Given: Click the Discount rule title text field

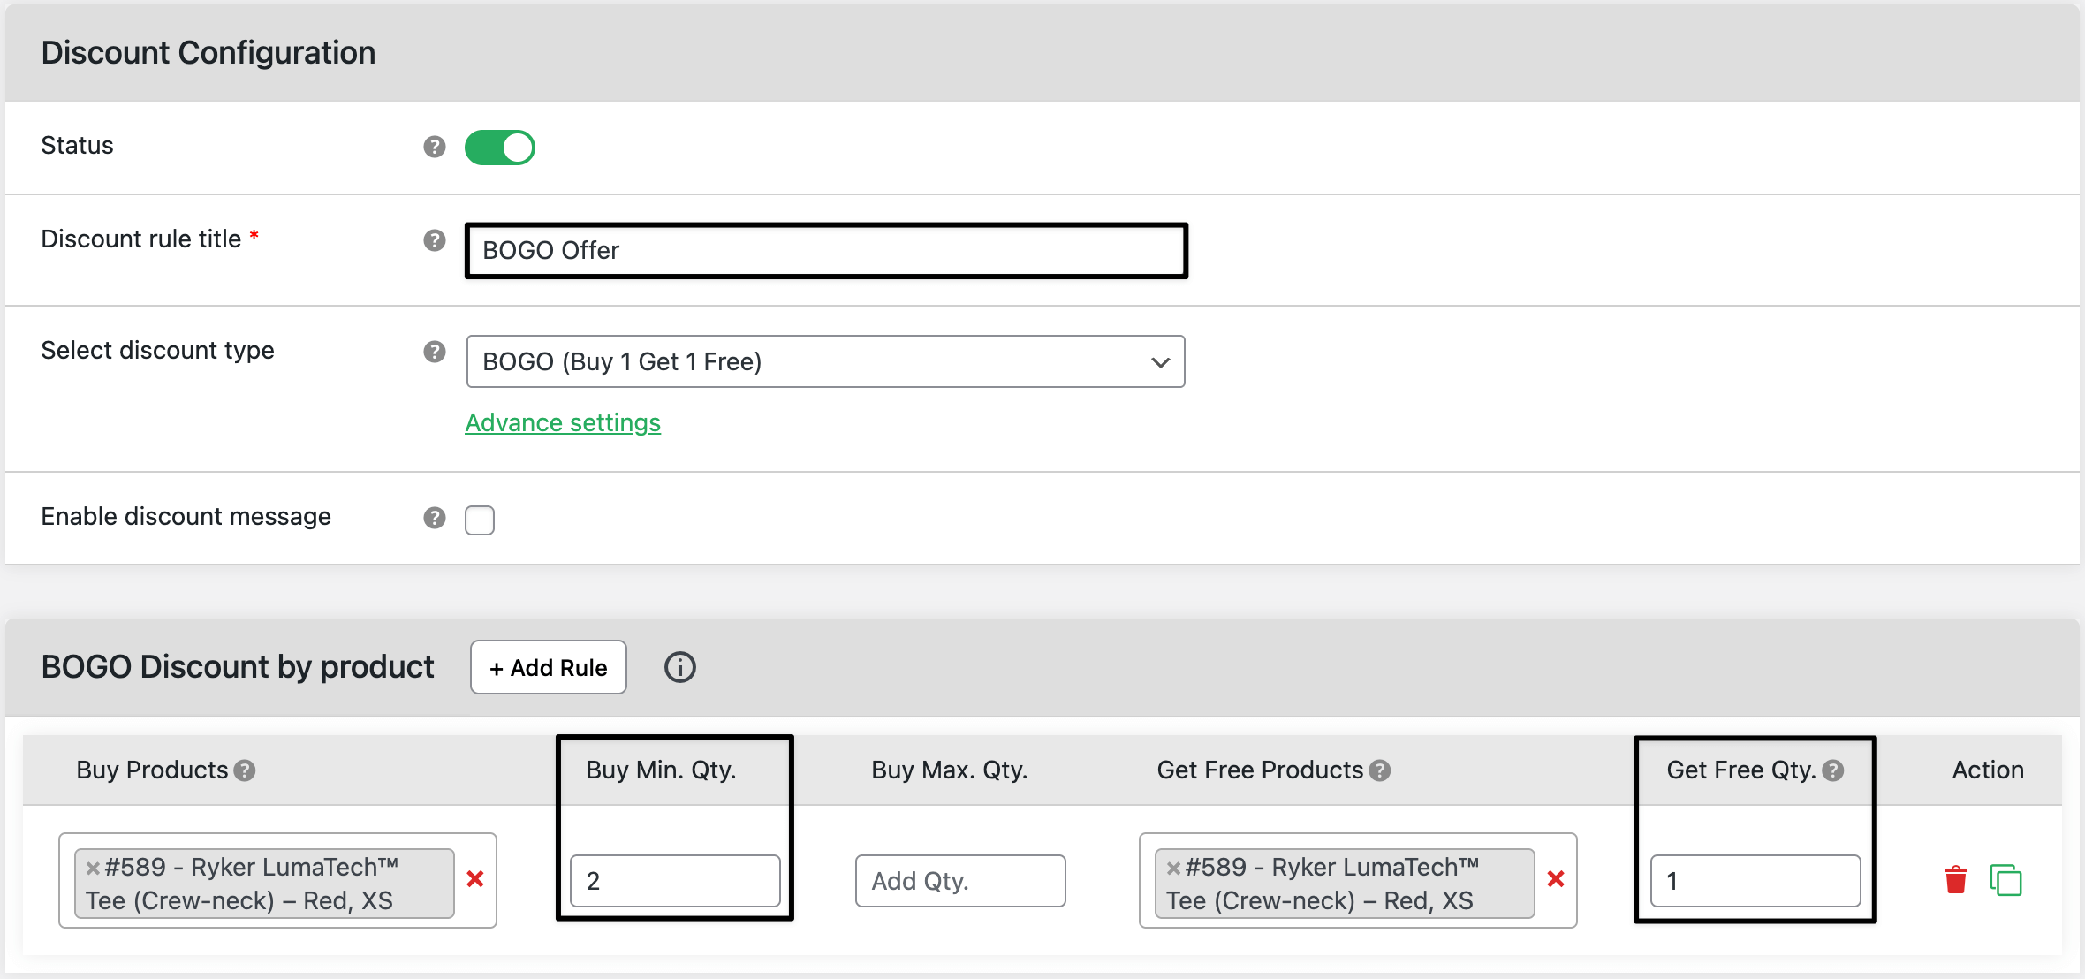Looking at the screenshot, I should (825, 251).
